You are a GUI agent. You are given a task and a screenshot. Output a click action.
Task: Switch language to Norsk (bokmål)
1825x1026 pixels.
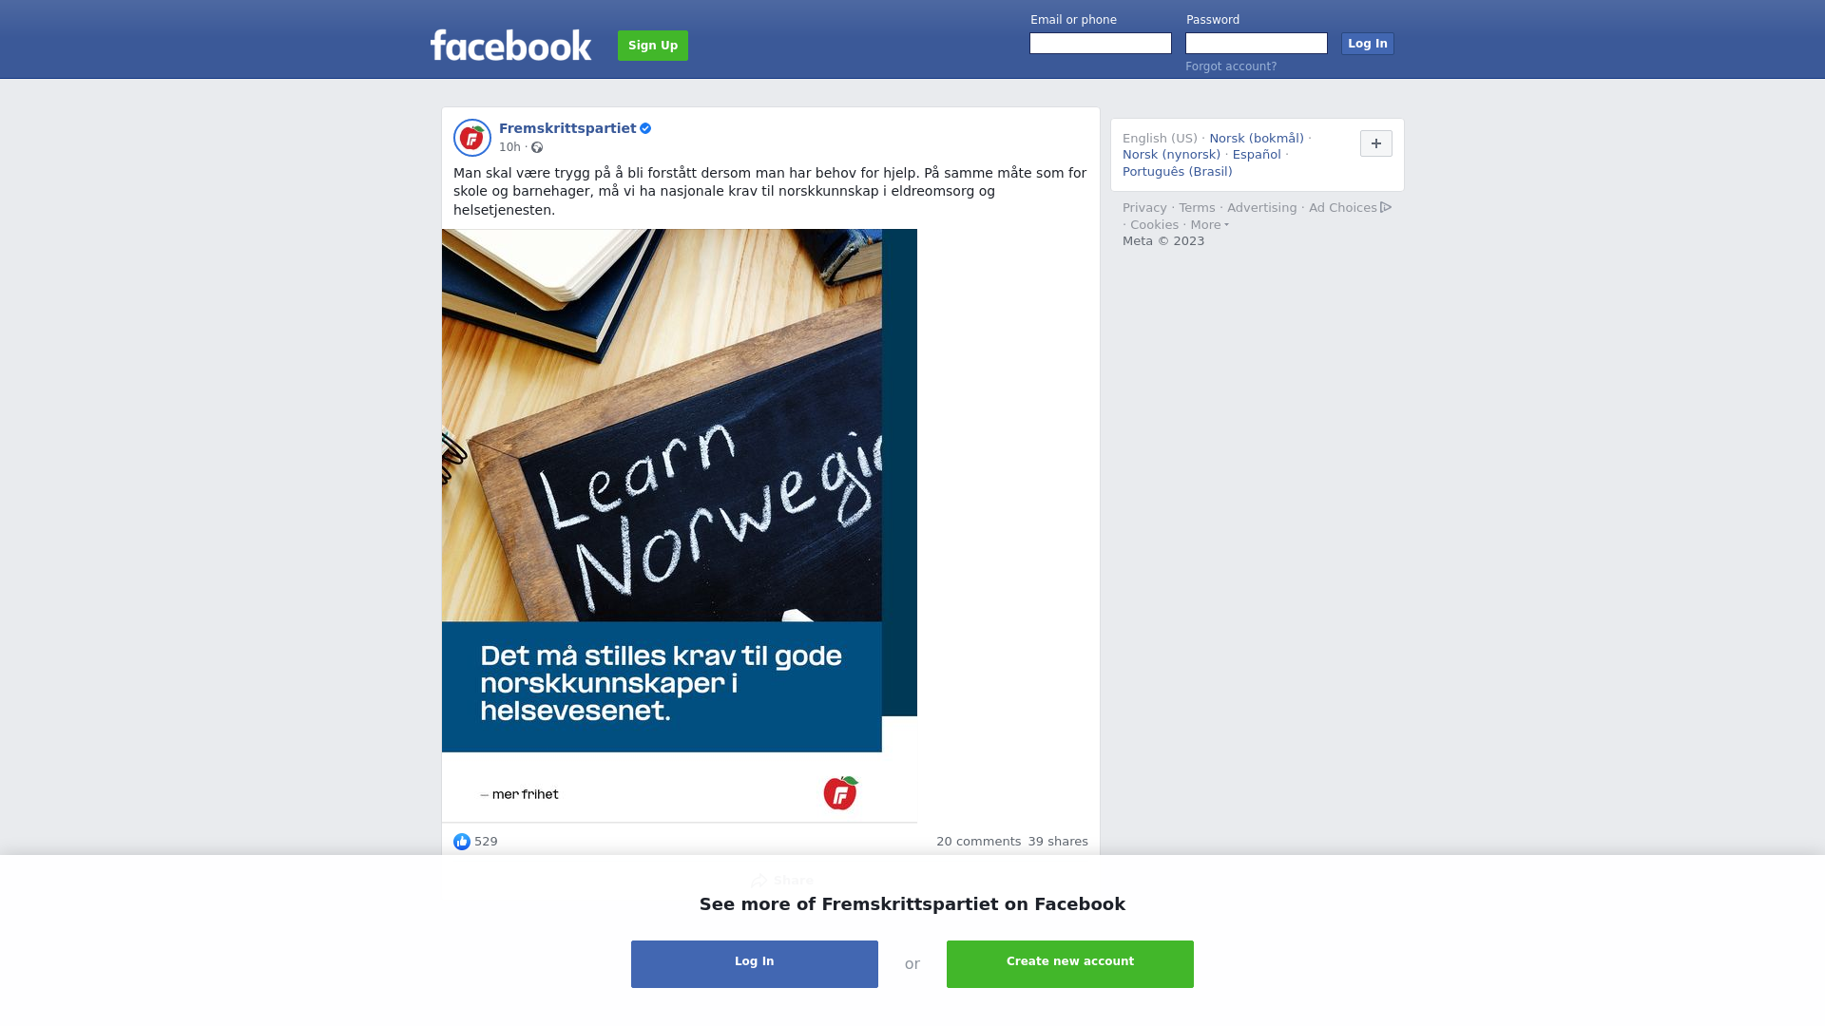click(1257, 139)
